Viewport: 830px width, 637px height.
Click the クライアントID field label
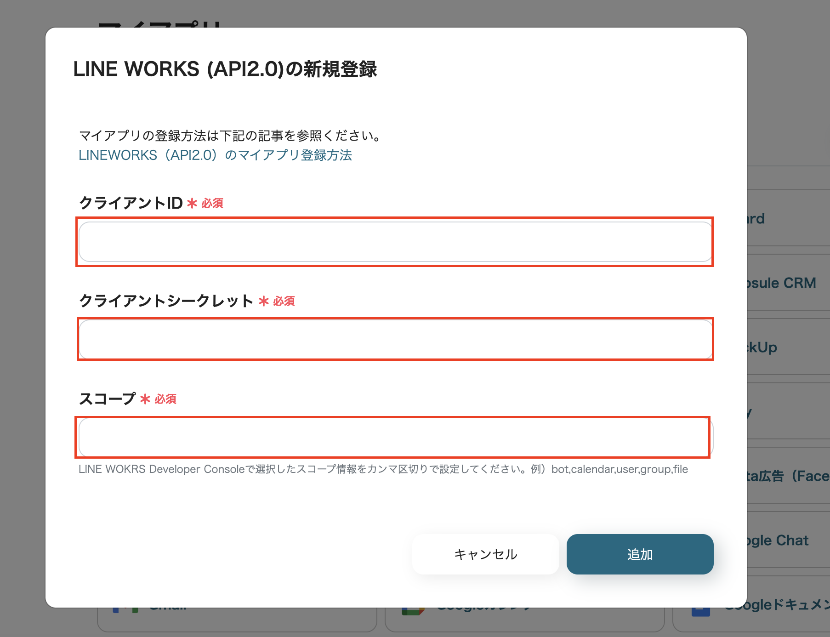[131, 203]
